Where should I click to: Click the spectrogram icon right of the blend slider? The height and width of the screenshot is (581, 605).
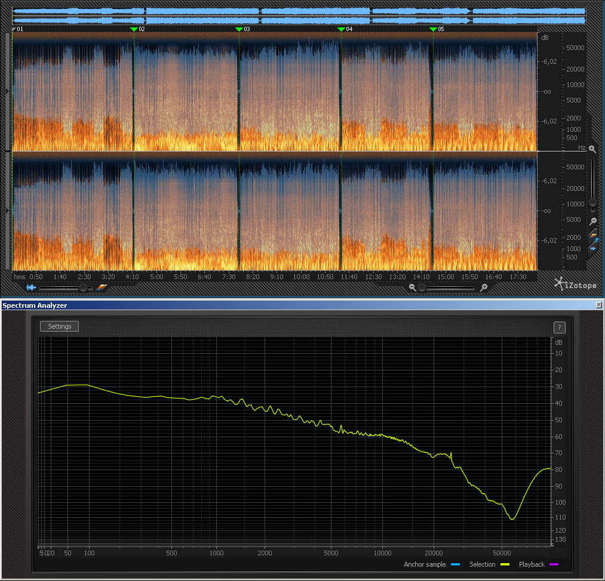102,288
